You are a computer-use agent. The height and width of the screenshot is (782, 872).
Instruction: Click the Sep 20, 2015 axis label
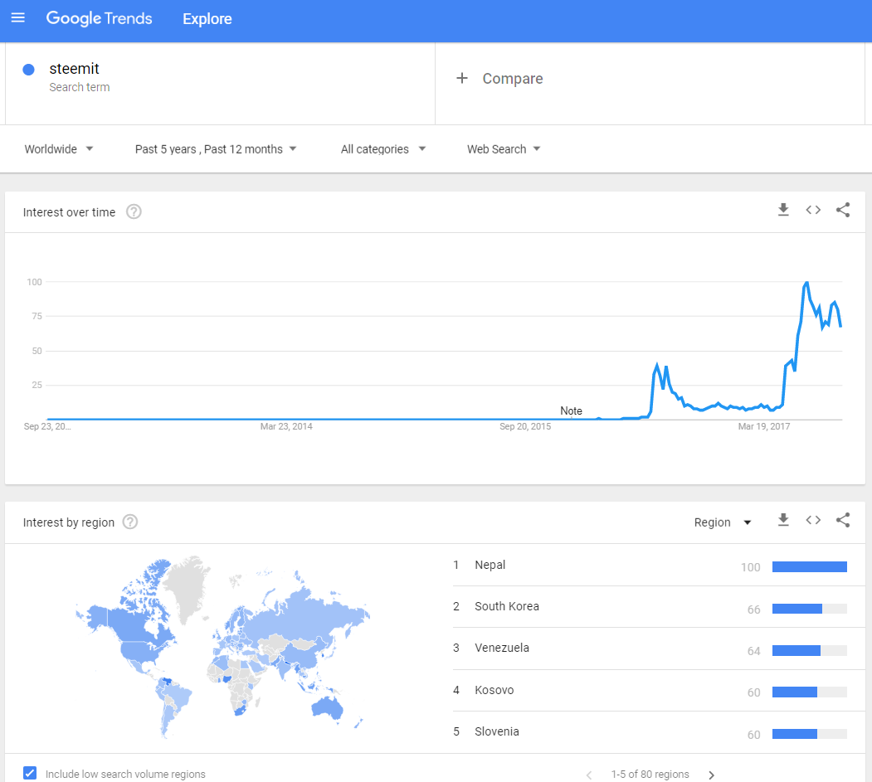(525, 426)
